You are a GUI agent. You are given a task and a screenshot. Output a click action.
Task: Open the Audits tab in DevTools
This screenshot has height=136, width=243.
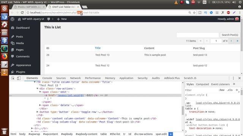tap(156, 78)
